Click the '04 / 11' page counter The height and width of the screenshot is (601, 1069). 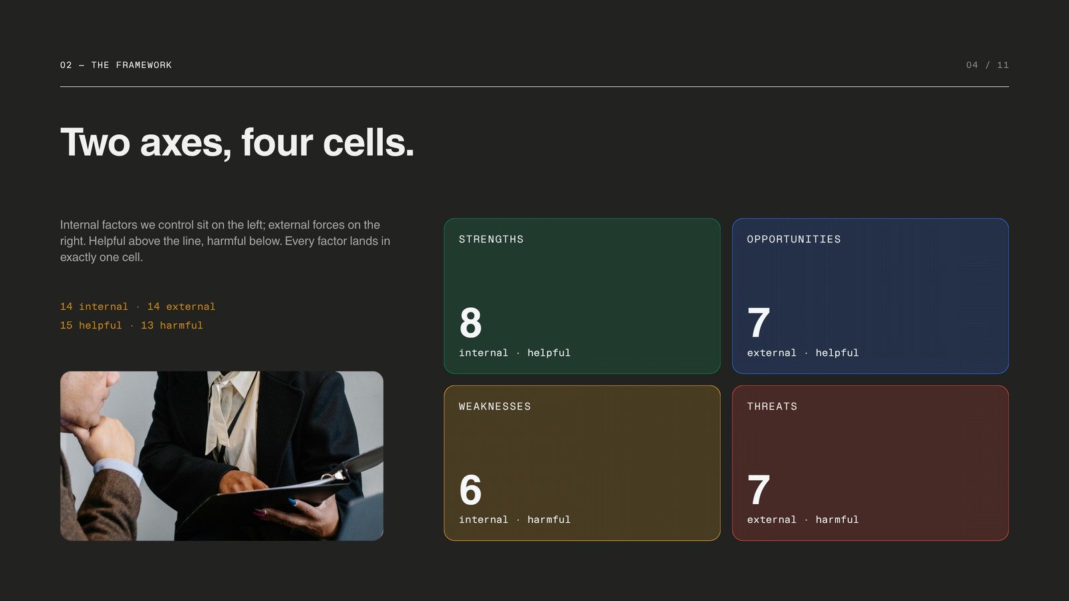987,65
